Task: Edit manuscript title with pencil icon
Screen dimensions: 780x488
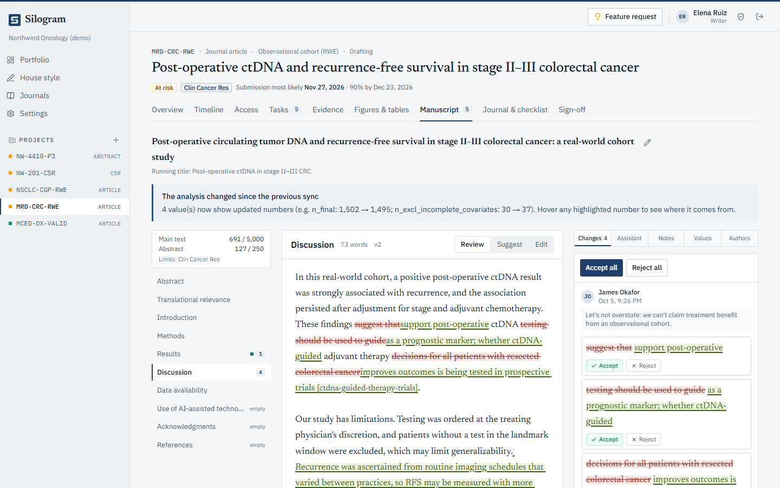Action: pyautogui.click(x=647, y=143)
